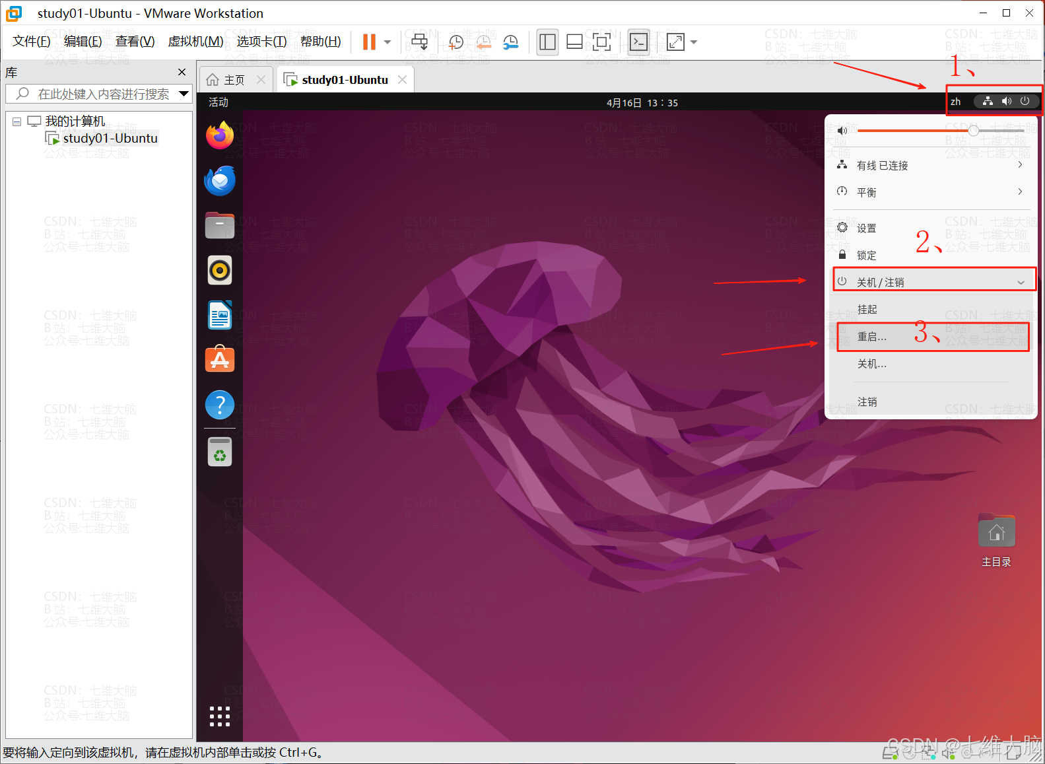Image resolution: width=1045 pixels, height=764 pixels.
Task: Take a snapshot of this virtual machine
Action: pos(455,42)
